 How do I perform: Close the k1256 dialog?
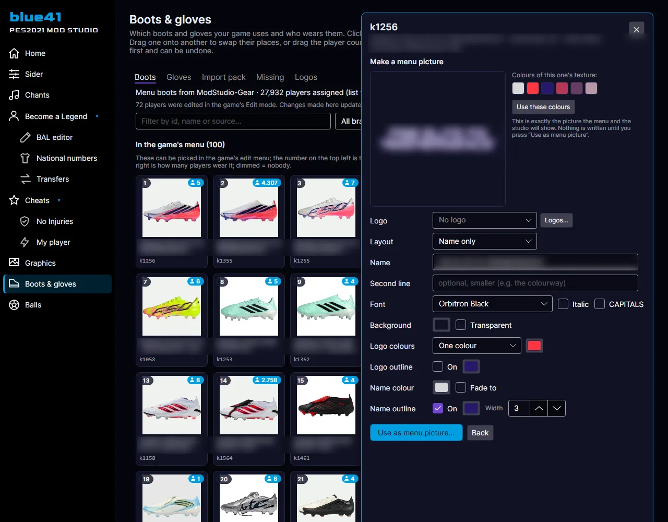[x=636, y=30]
